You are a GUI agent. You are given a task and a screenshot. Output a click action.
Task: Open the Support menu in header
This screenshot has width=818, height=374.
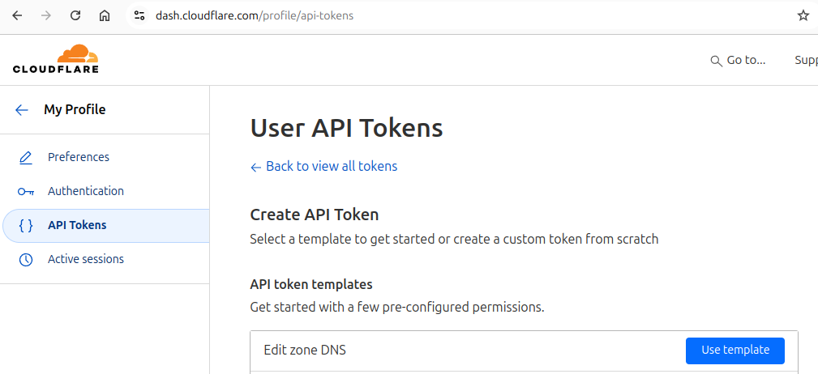click(x=805, y=60)
